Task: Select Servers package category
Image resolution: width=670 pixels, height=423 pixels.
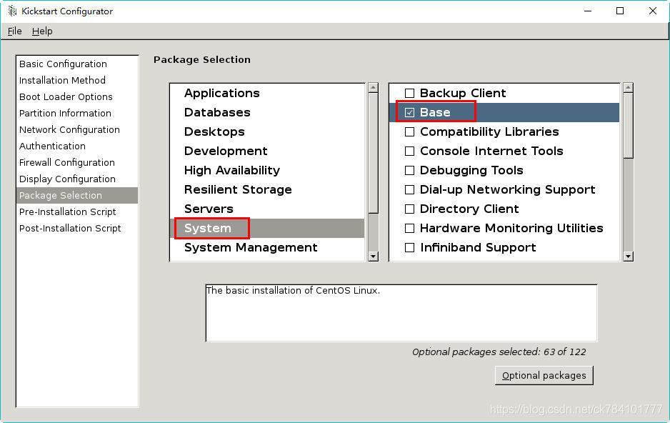Action: click(x=267, y=209)
